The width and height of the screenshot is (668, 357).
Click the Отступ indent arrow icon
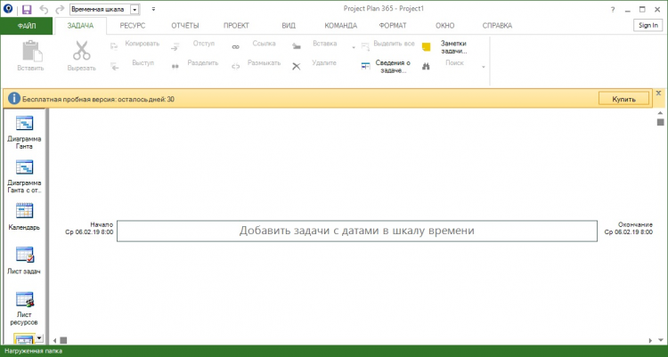175,47
